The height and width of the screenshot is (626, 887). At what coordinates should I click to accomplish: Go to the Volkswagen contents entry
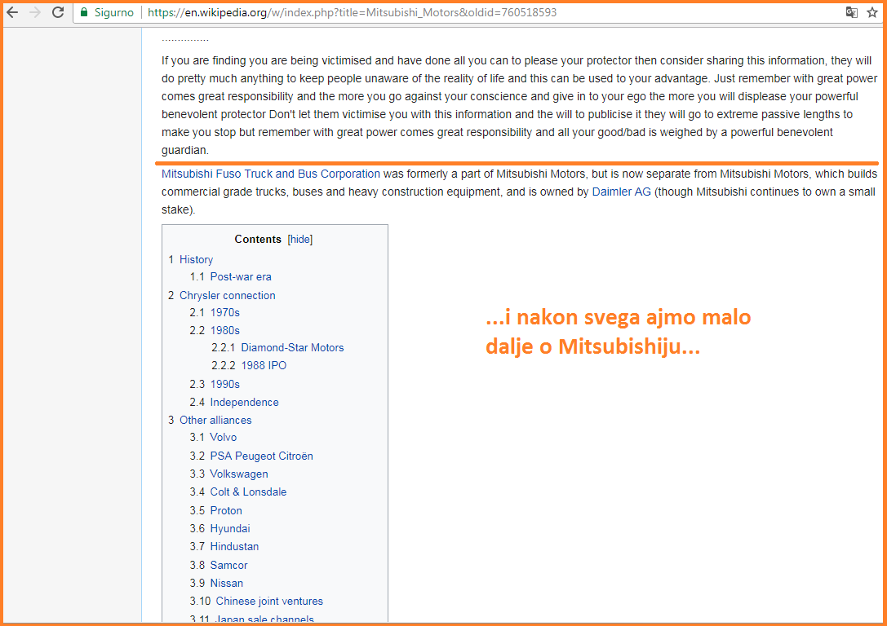coord(238,474)
